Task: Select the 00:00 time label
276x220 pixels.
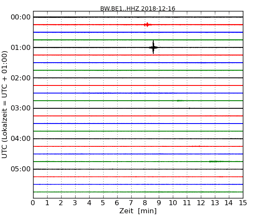Action: pos(21,17)
